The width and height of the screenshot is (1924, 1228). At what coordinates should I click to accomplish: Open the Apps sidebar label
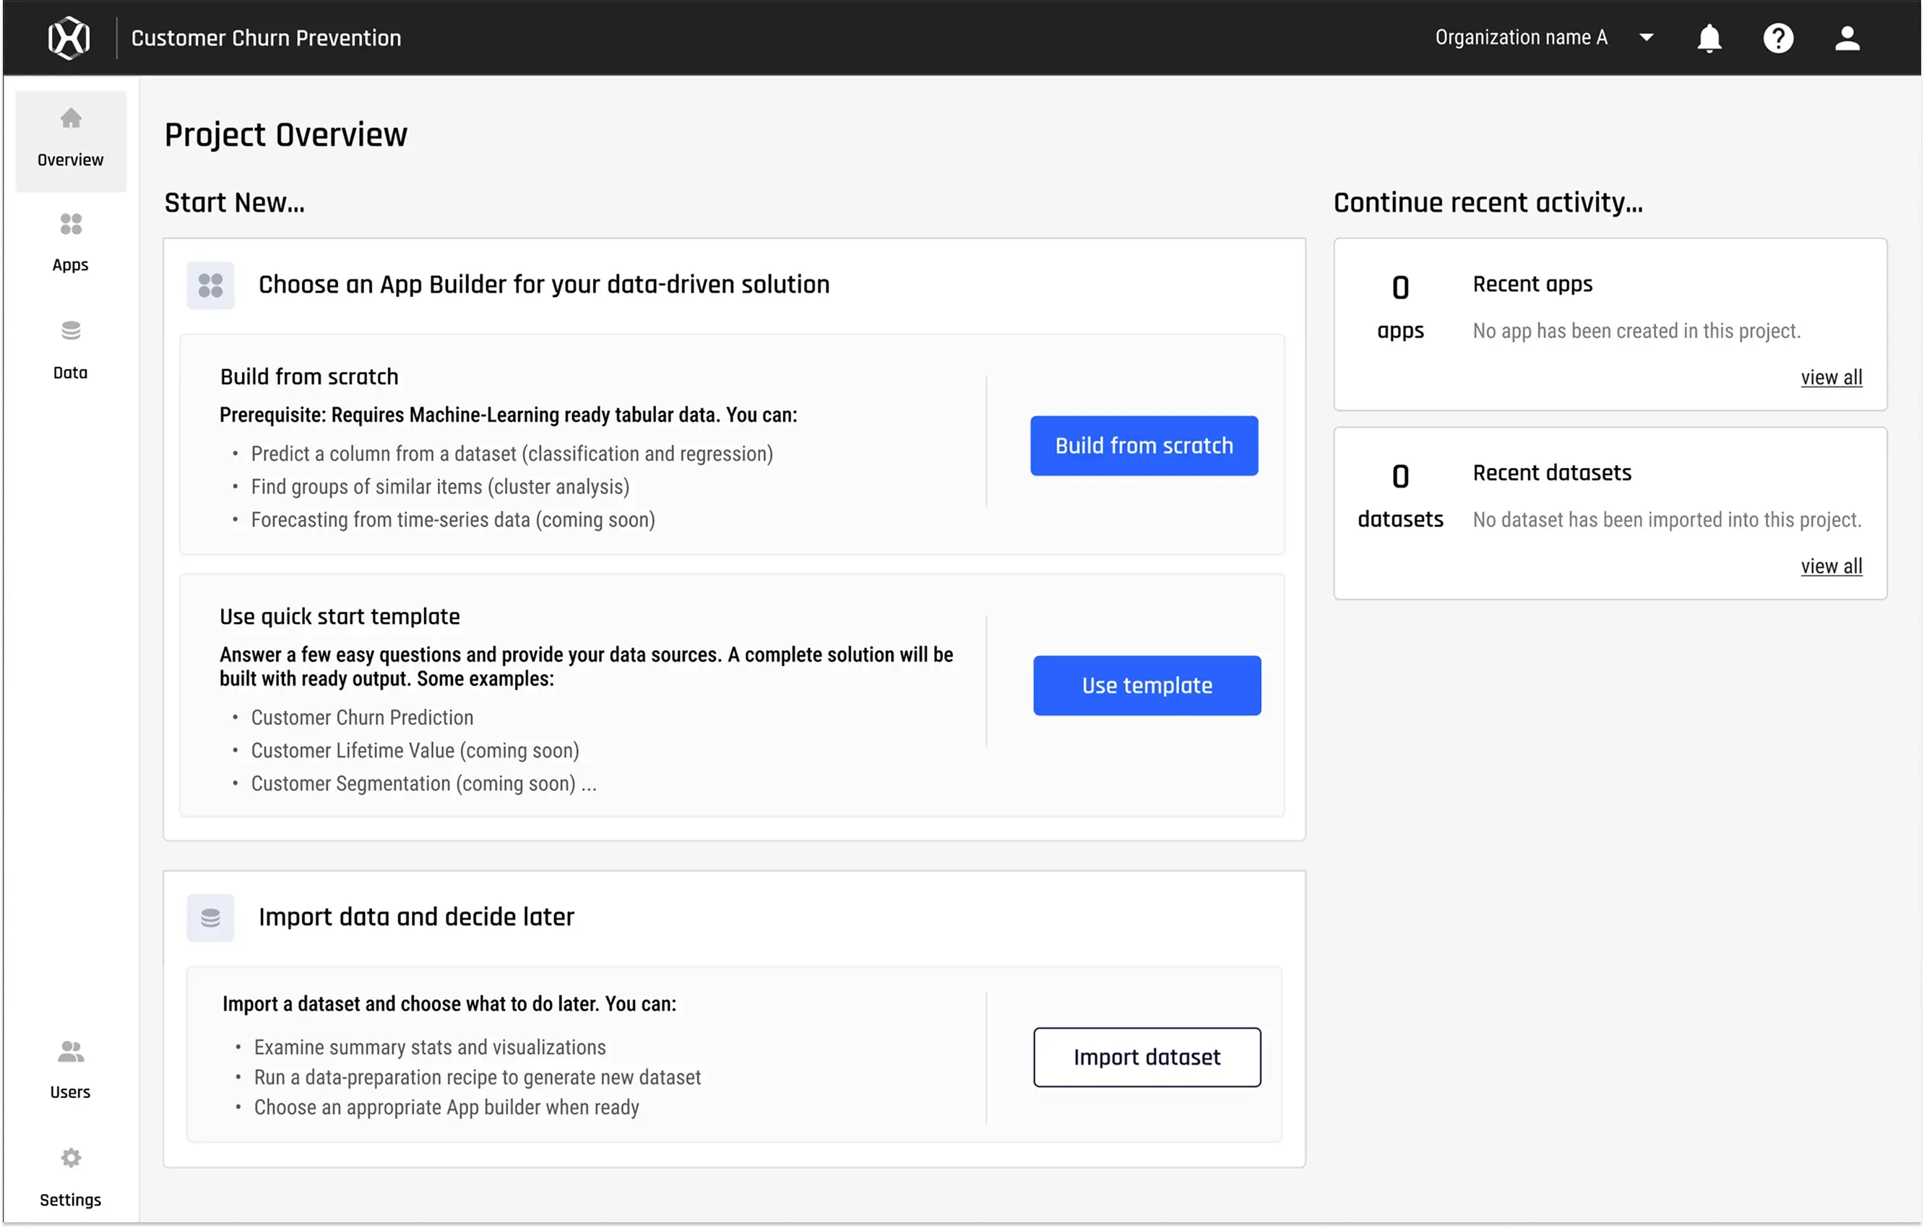(x=70, y=265)
